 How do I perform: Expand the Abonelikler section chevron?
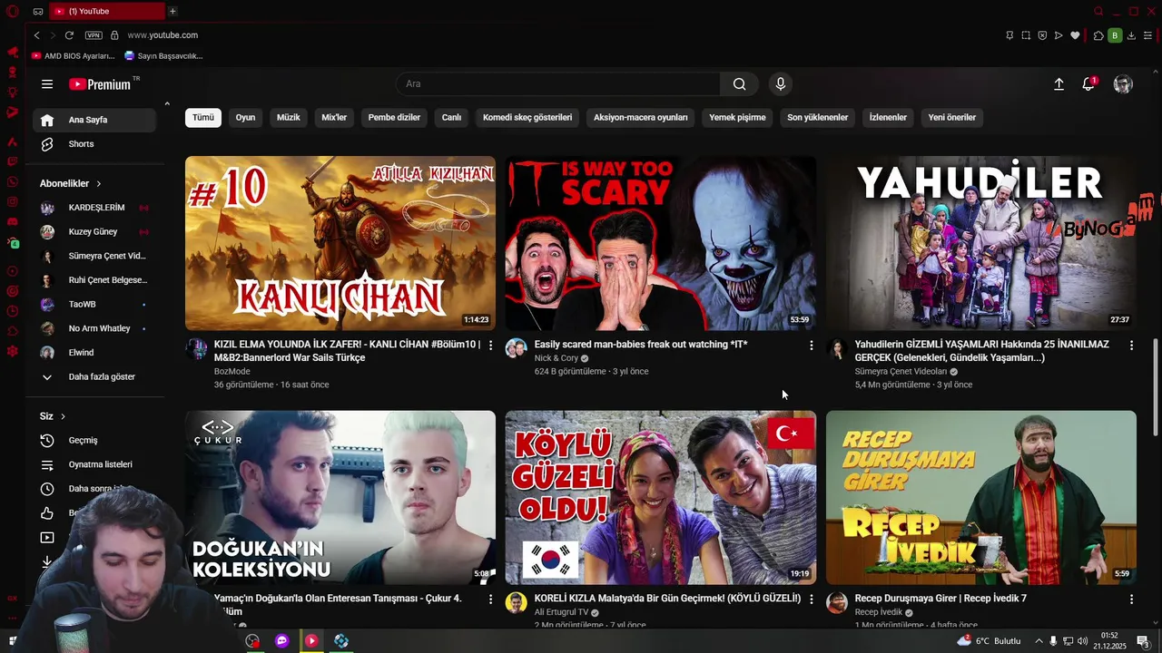[x=99, y=184]
